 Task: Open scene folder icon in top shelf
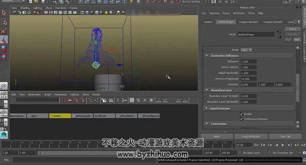pos(36,2)
